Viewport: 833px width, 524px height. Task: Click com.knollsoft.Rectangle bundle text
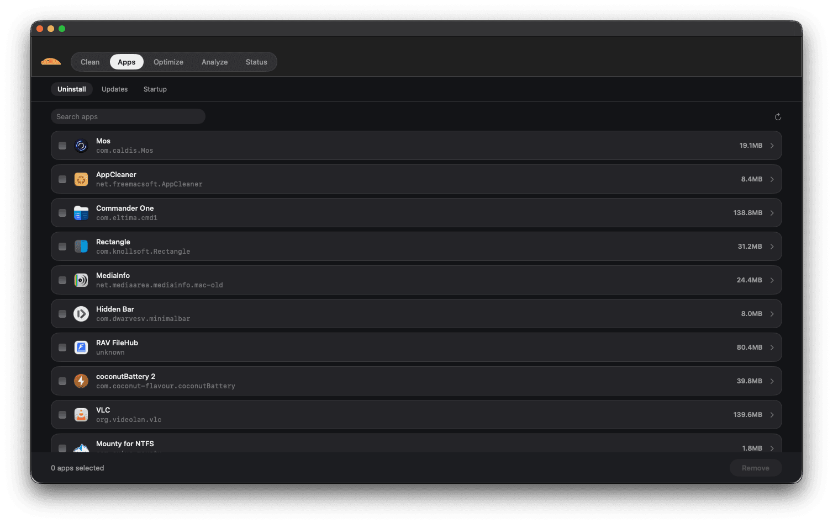143,252
